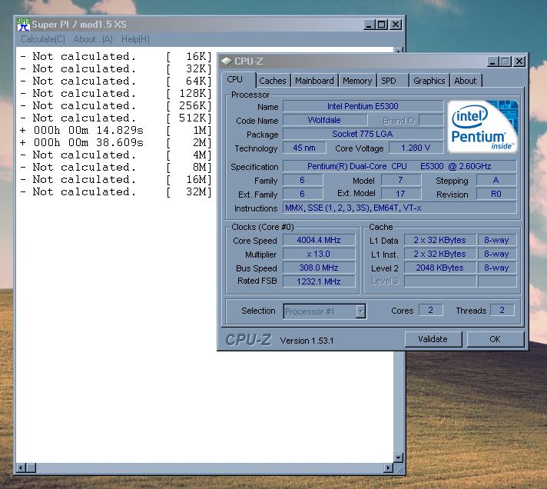
Task: Click the 'Not calculated' row for 512K
Action: pos(116,118)
